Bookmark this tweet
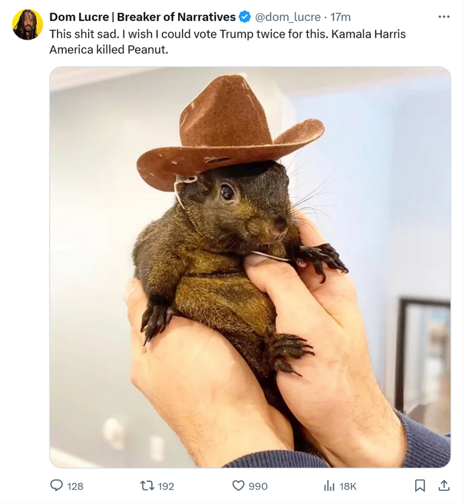Viewport: 464px width, 503px height. (420, 485)
